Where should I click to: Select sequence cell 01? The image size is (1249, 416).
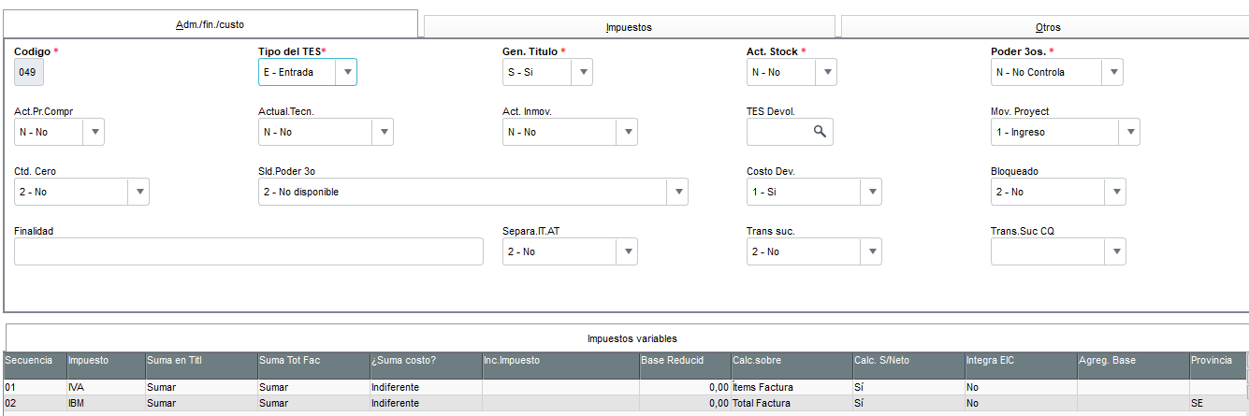click(x=35, y=387)
